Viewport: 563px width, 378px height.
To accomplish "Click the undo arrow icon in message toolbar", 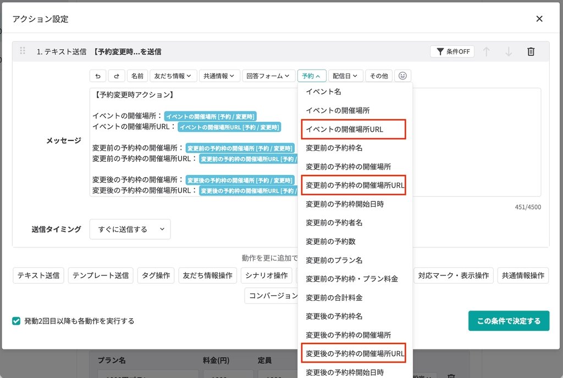I will tap(98, 76).
